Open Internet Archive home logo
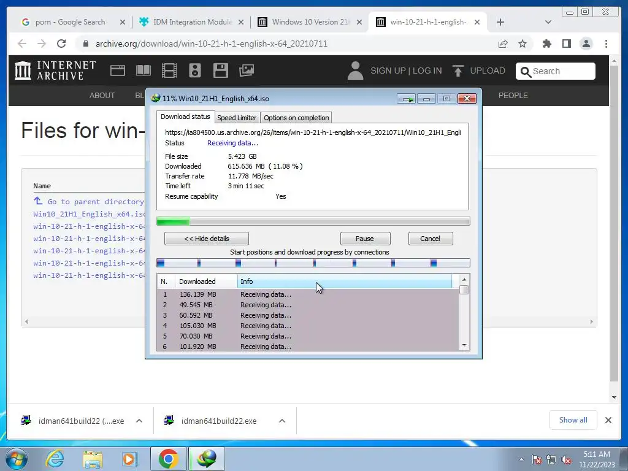 [55, 71]
